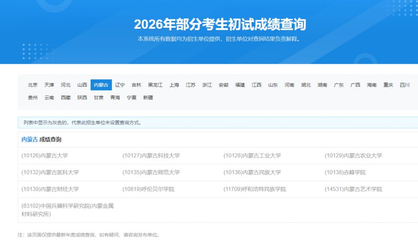Open (10127)内蒙古科技大学 entry
This screenshot has height=243, width=418.
(151, 156)
